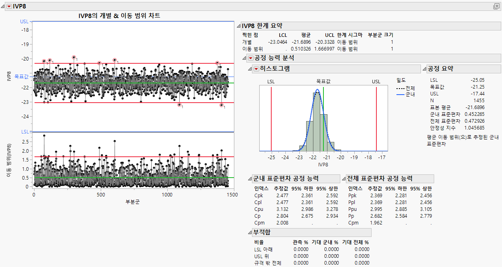This screenshot has height=267, width=502.
Task: Collapse the 히스토그램 section
Action: click(250, 69)
